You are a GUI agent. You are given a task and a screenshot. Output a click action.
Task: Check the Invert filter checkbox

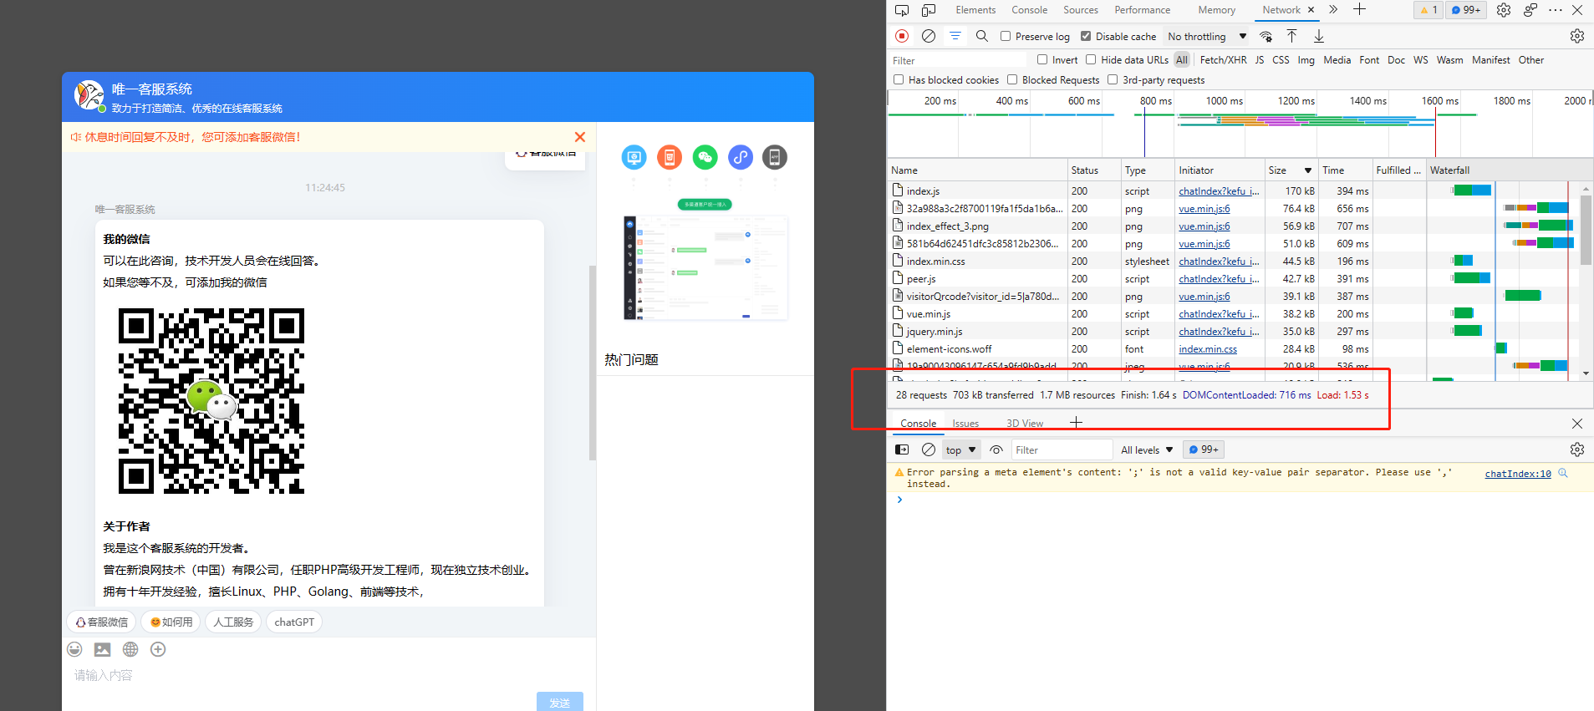[x=1042, y=59]
